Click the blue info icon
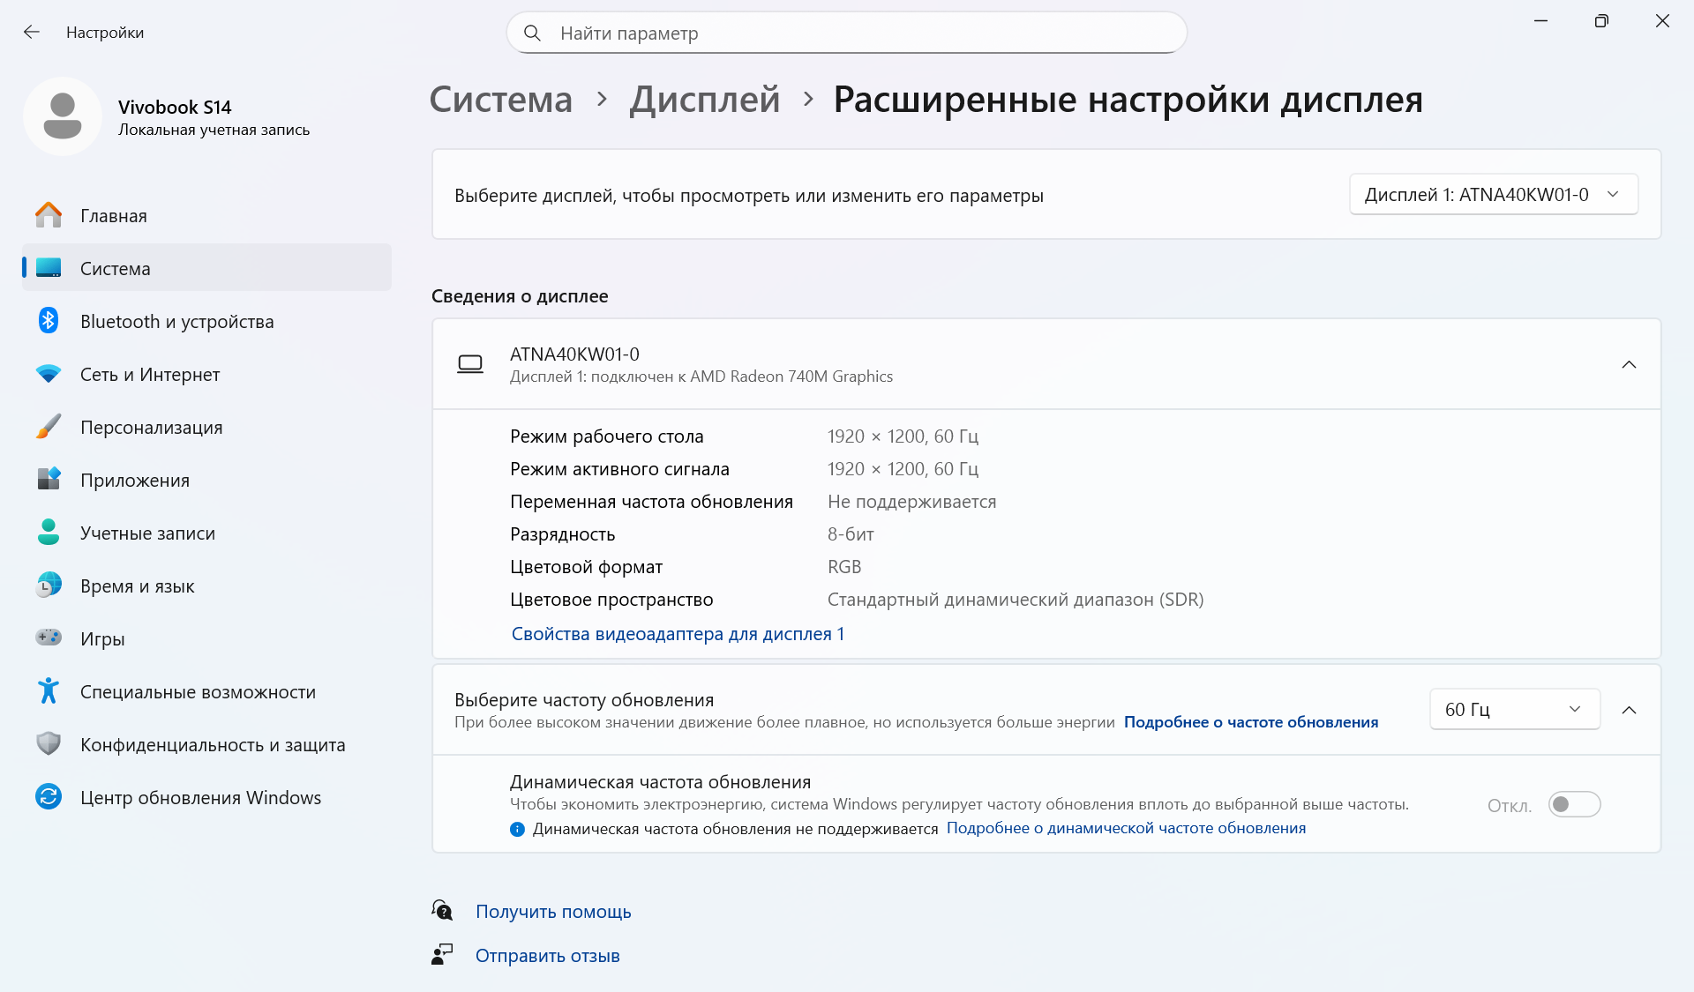This screenshot has width=1694, height=992. pos(517,829)
